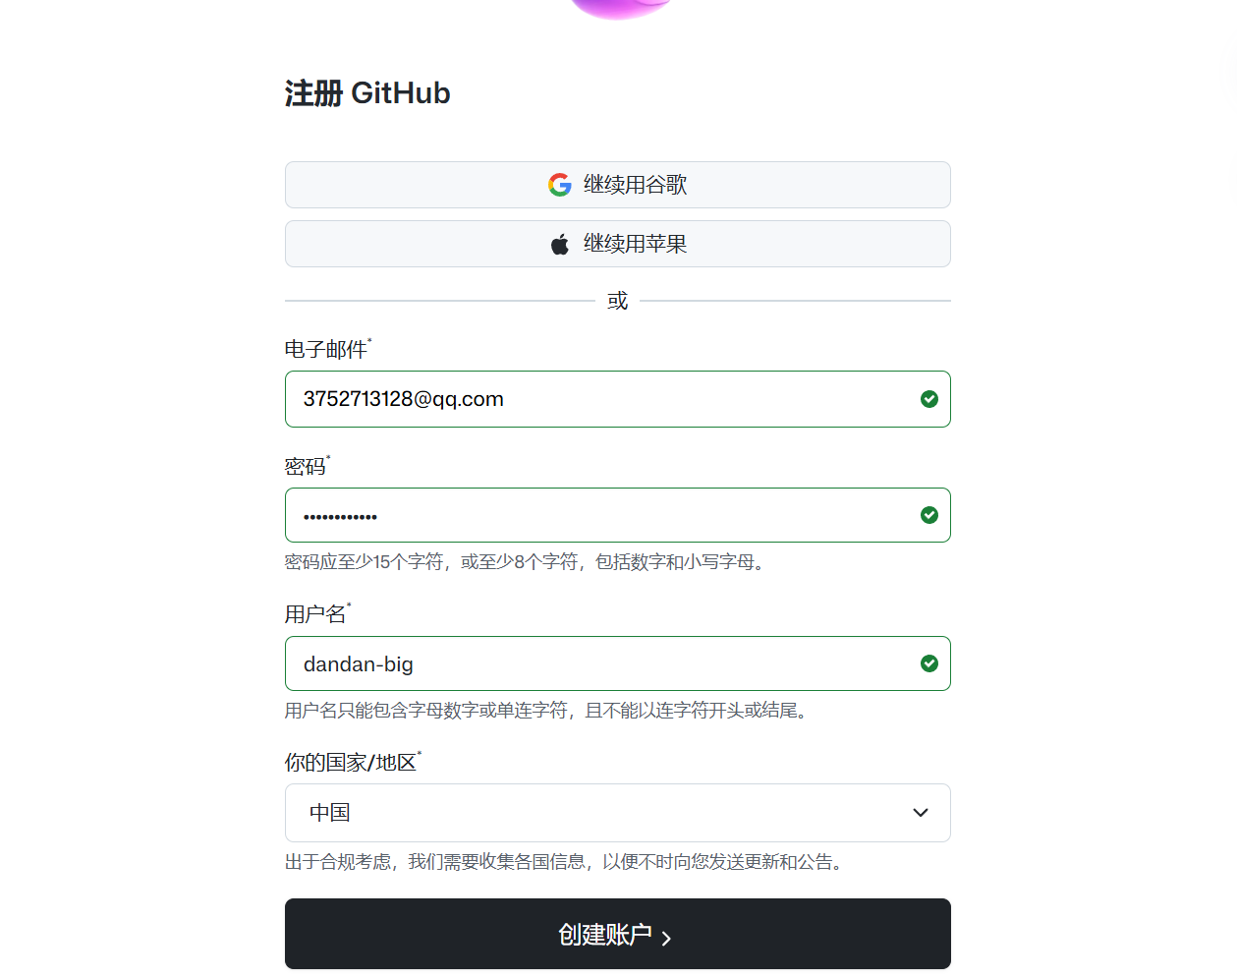Click the arrow icon inside the 创建账户 button
The image size is (1237, 978).
coord(668,938)
